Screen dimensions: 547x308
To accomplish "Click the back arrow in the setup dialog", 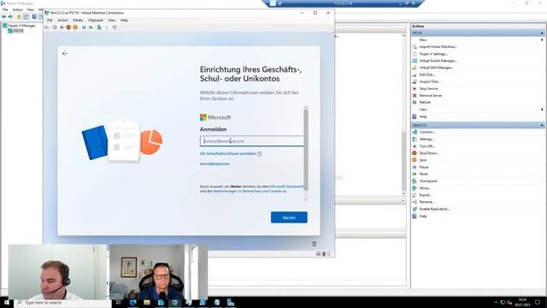I will coord(65,53).
